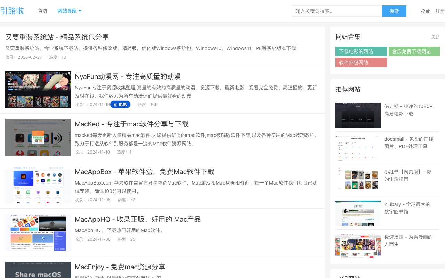Click the MacAppHQ description text
Image resolution: width=445 pixels, height=278 pixels.
pos(119,230)
